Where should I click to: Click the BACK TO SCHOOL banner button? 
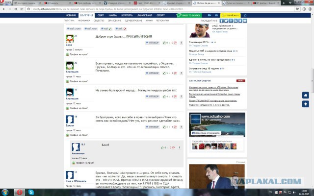189,15
